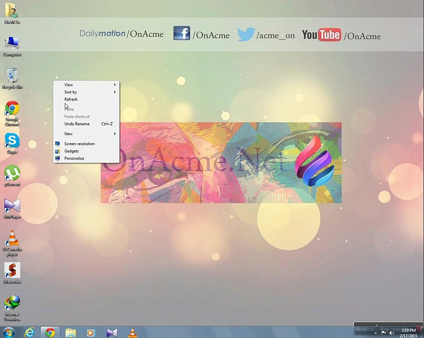Choose Refresh from the context menu
This screenshot has height=338, width=424.
(x=86, y=99)
